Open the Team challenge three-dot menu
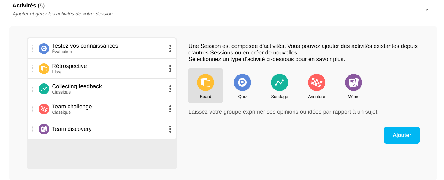Image resolution: width=444 pixels, height=180 pixels. coord(170,109)
